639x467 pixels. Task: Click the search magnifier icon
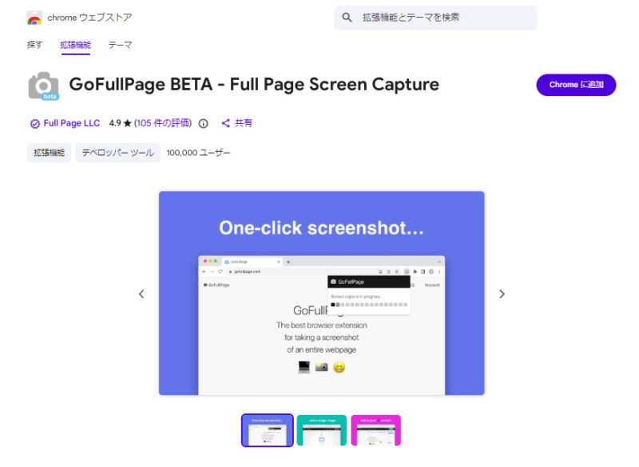pyautogui.click(x=347, y=18)
